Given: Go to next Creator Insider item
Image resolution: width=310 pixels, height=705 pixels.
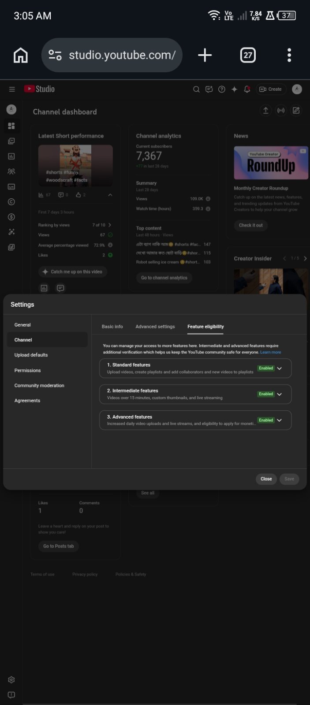Looking at the screenshot, I should pos(305,259).
